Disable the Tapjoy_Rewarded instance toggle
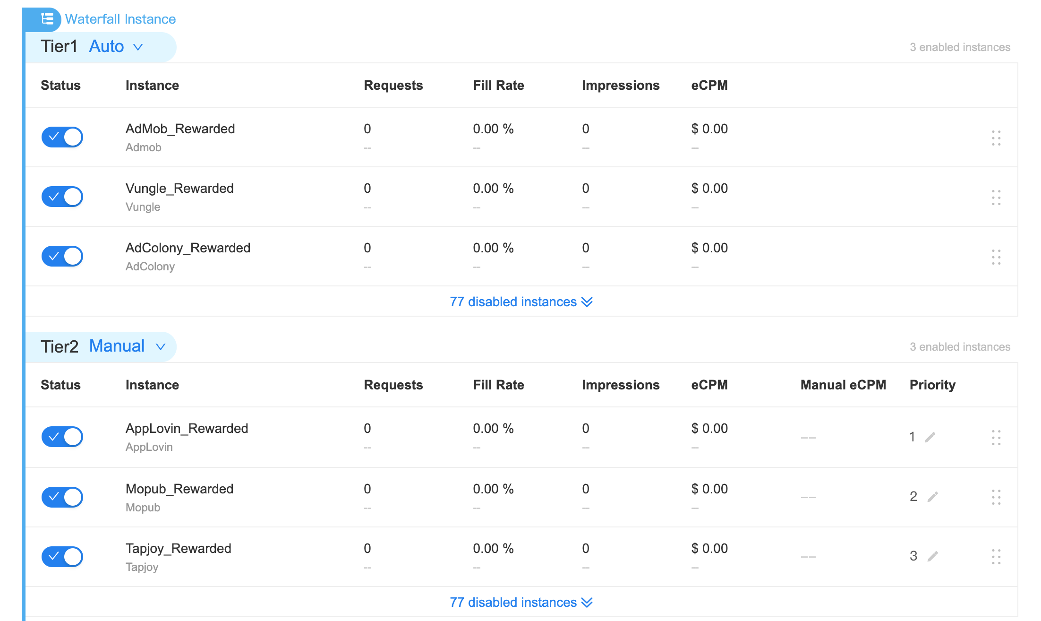 tap(62, 557)
